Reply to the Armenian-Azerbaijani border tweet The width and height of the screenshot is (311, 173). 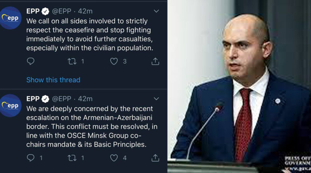point(31,157)
